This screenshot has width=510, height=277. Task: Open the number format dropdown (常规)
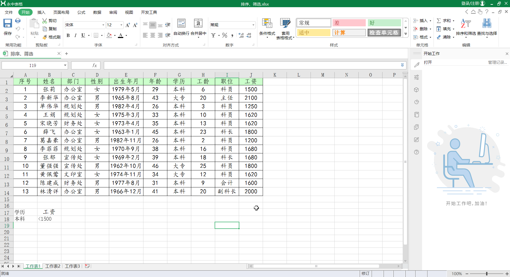(253, 25)
